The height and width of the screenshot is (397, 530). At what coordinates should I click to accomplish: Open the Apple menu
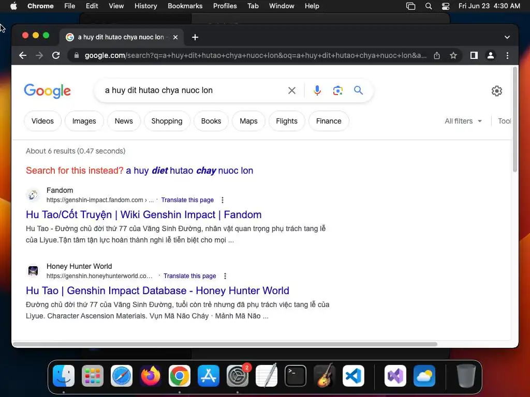coord(13,6)
